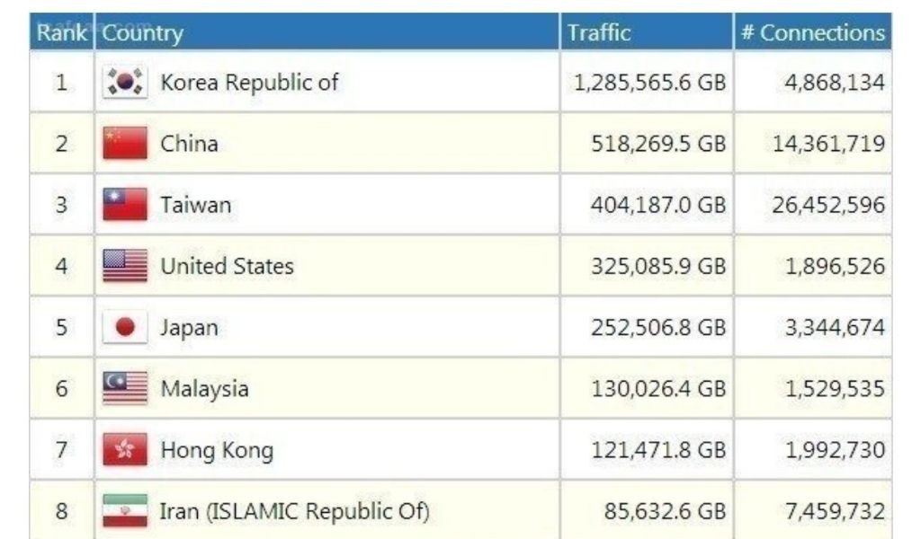Sort table by Rank column header

pos(61,33)
